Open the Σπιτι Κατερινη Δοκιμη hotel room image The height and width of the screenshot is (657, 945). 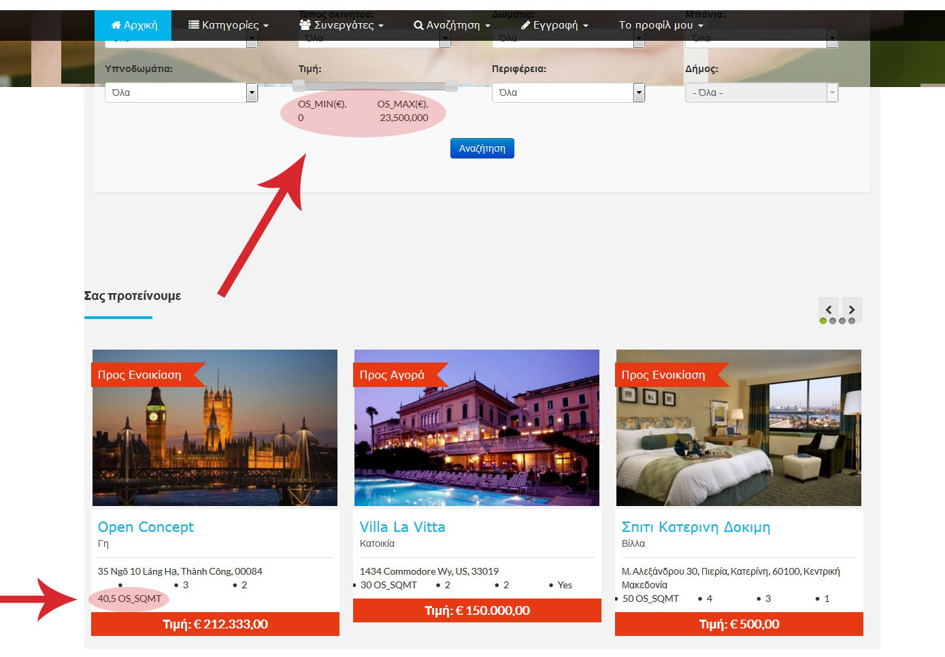[x=739, y=428]
